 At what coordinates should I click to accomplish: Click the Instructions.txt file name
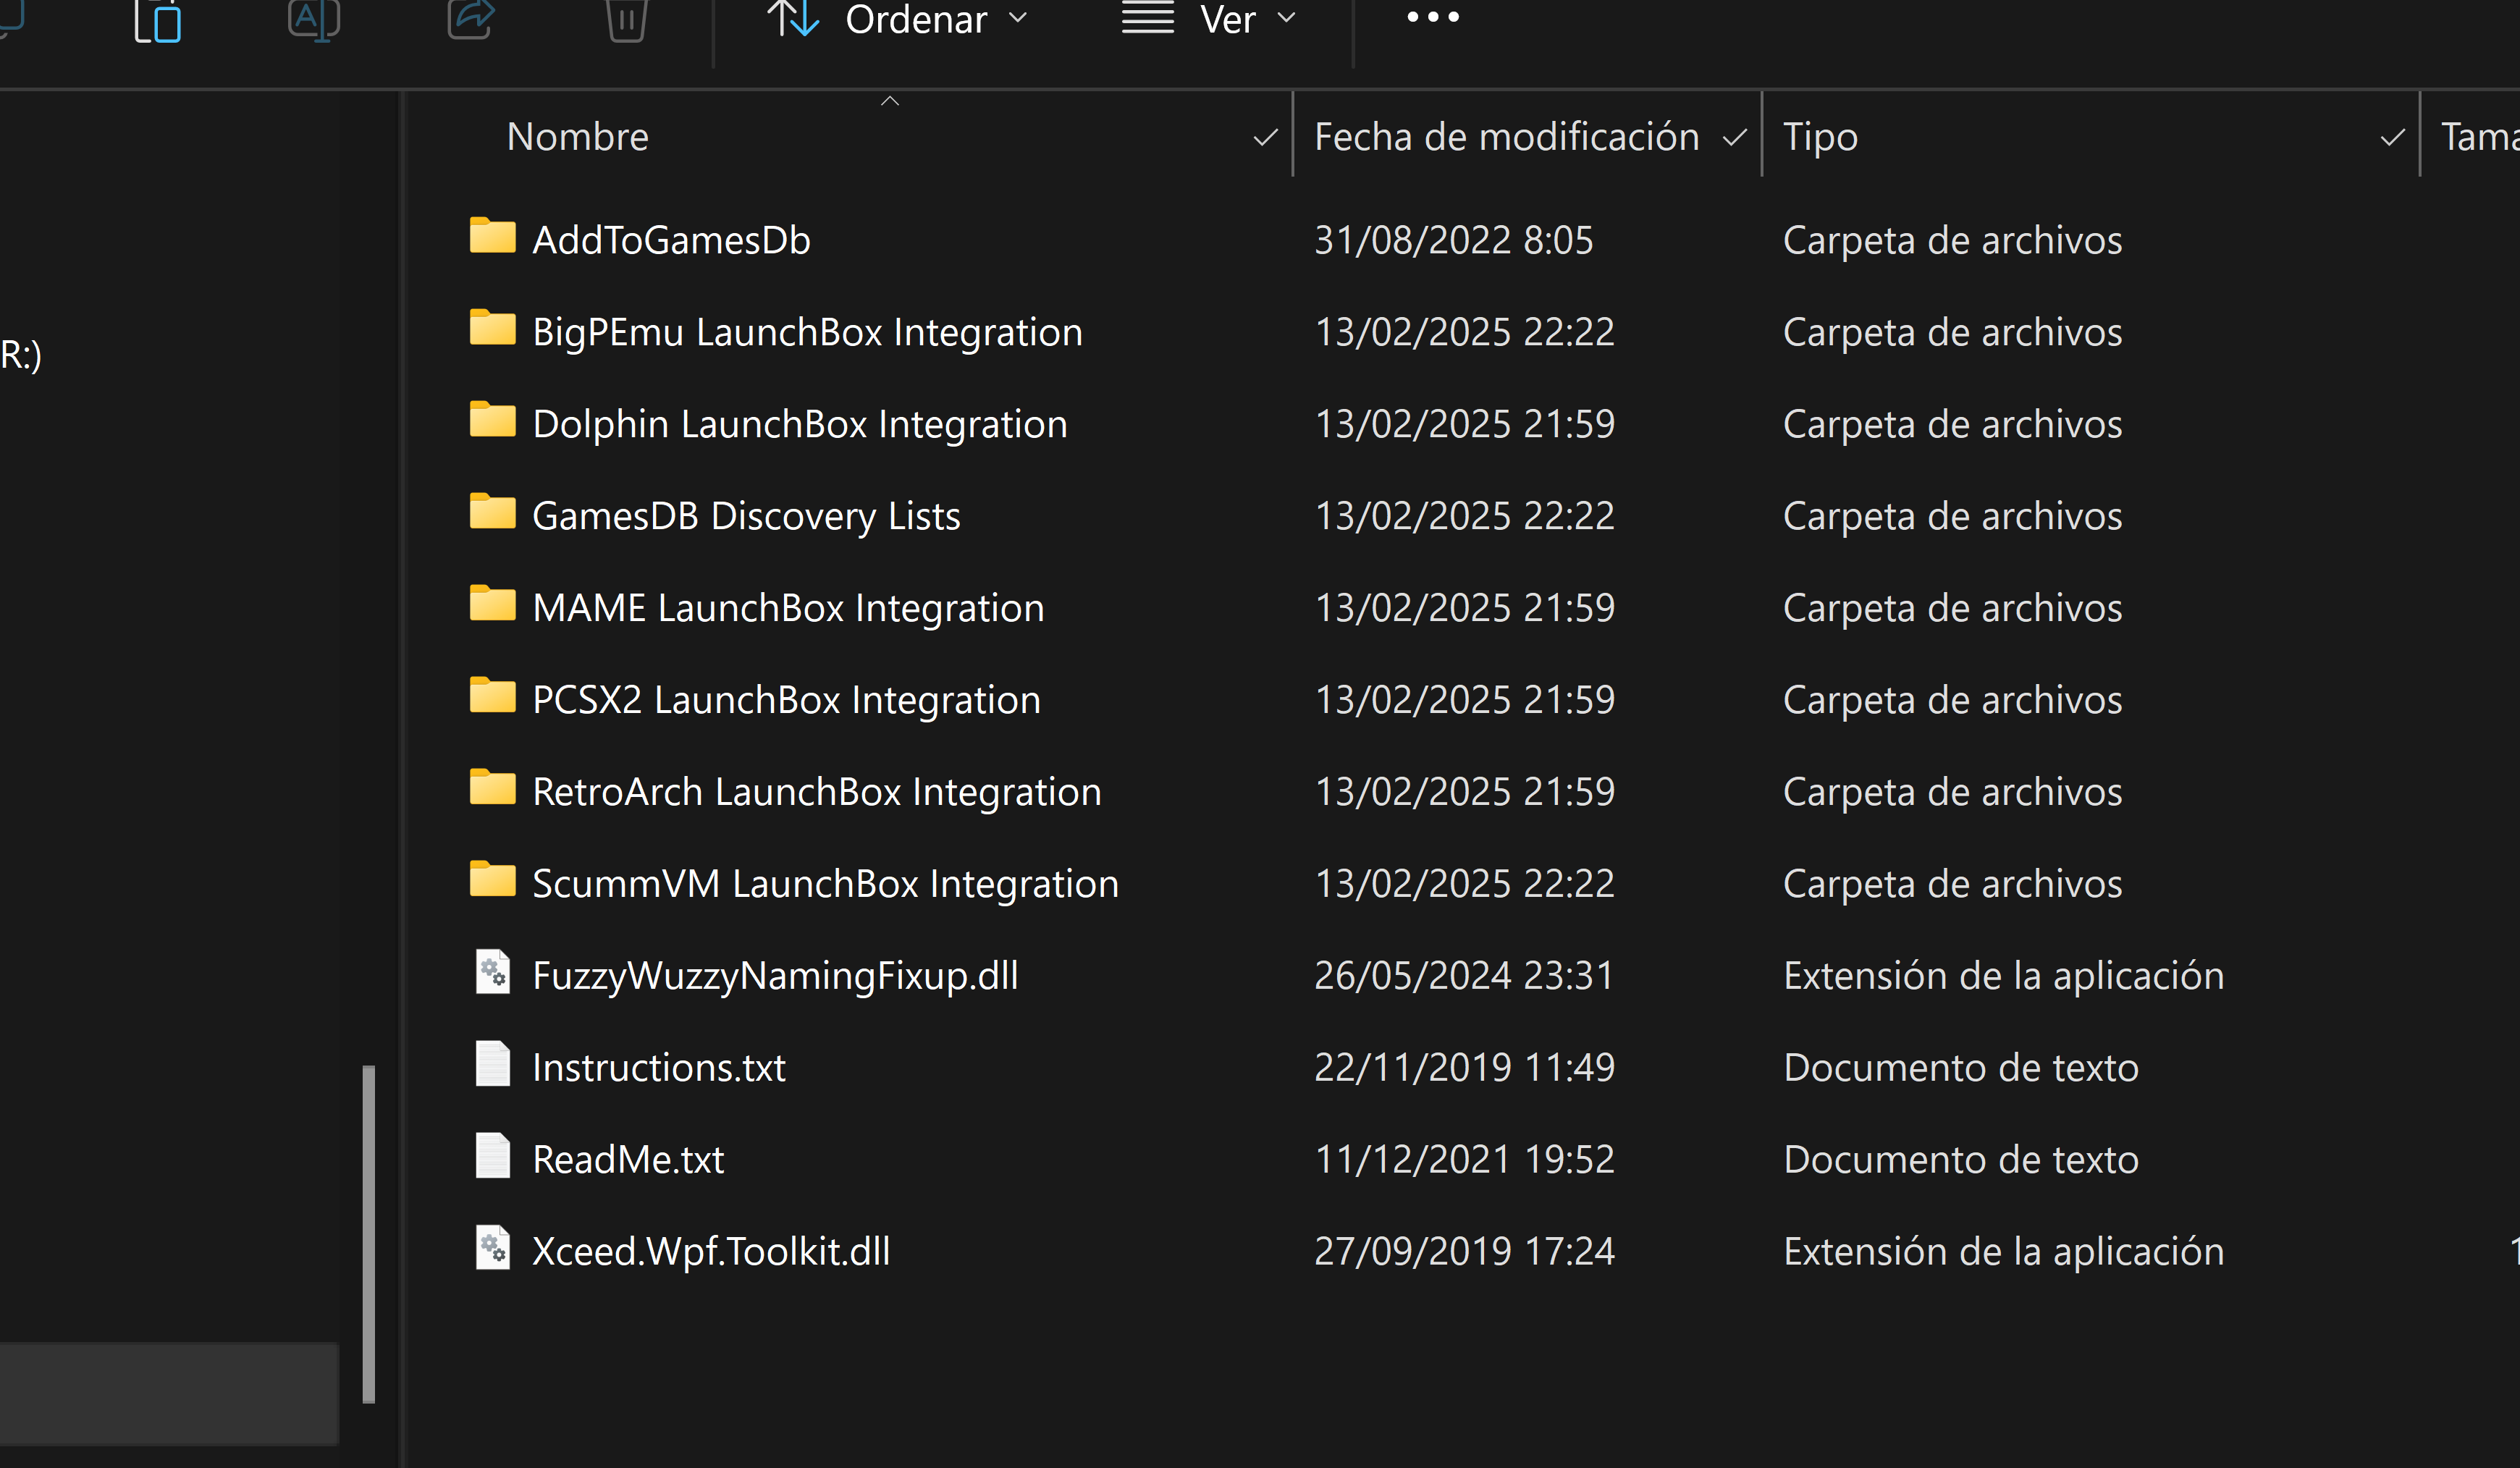point(659,1068)
